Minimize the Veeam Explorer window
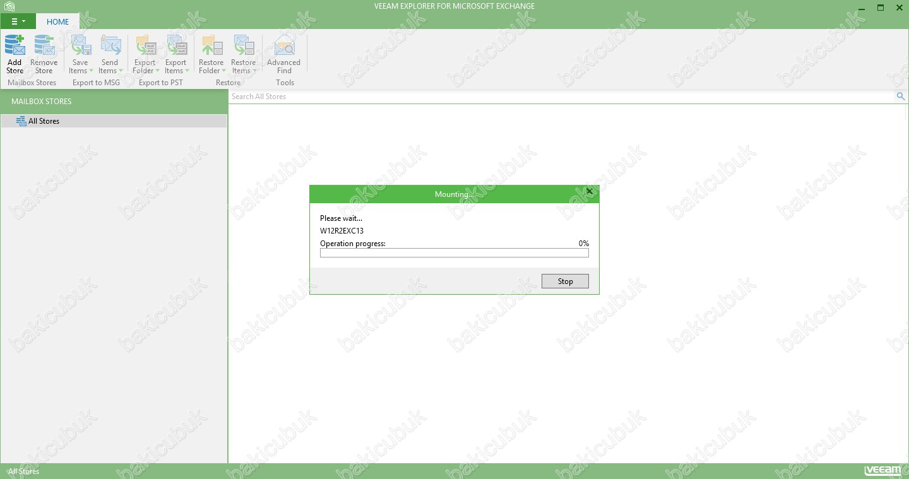 [862, 8]
